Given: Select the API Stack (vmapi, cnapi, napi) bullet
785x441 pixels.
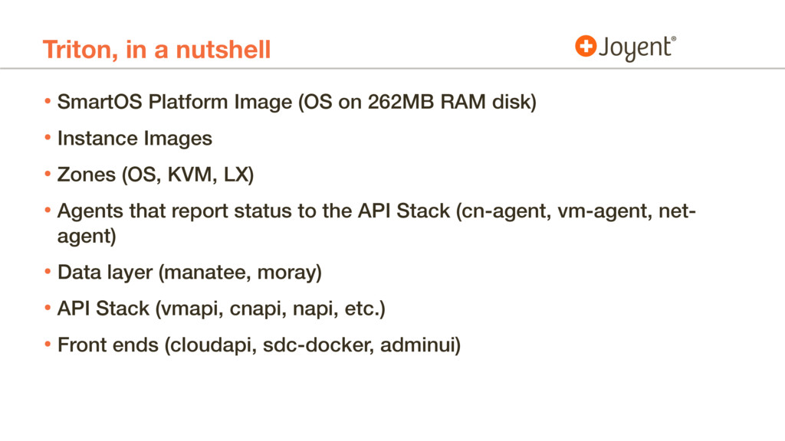Looking at the screenshot, I should (x=221, y=309).
